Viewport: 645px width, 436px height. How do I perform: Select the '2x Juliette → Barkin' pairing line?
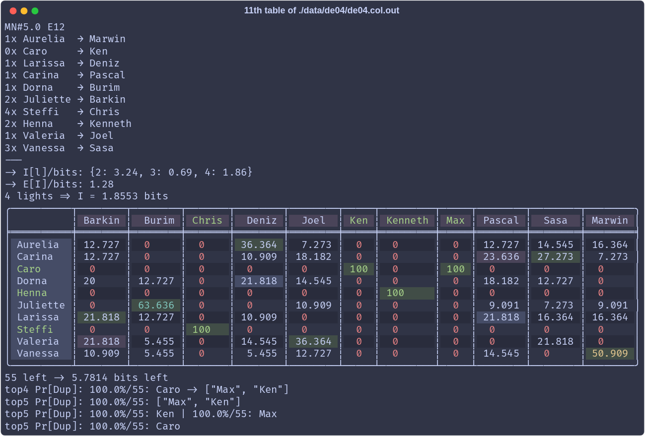coord(65,99)
